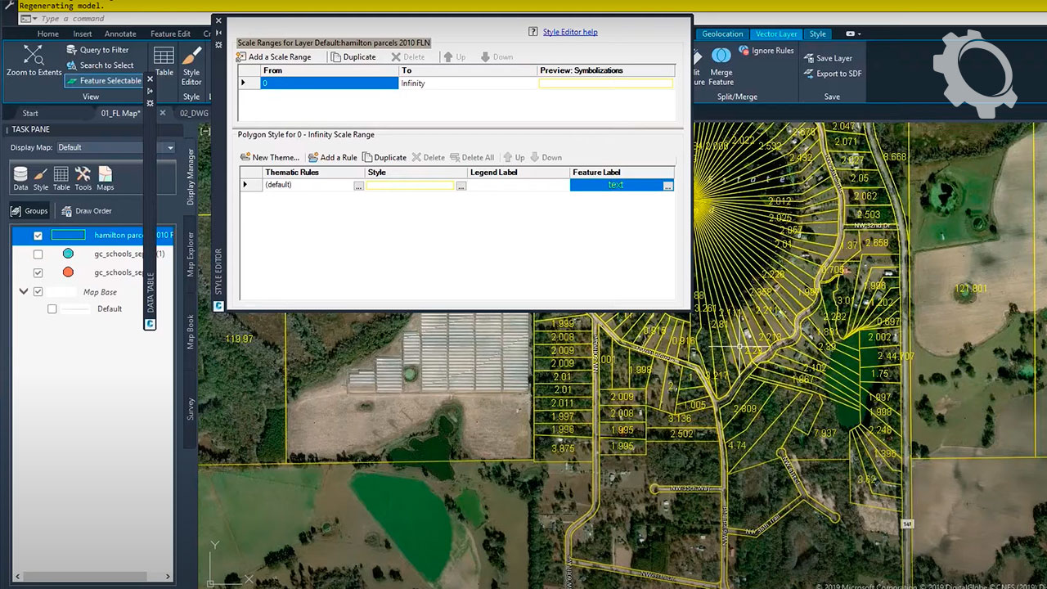The width and height of the screenshot is (1047, 589).
Task: Collapse the Map Base group
Action: click(x=24, y=292)
